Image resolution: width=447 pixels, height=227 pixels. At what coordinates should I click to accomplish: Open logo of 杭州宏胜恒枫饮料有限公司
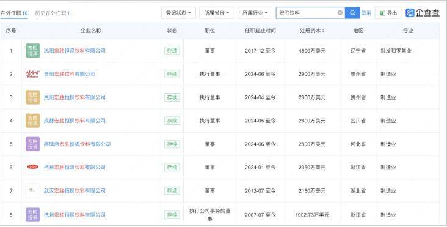(x=33, y=215)
